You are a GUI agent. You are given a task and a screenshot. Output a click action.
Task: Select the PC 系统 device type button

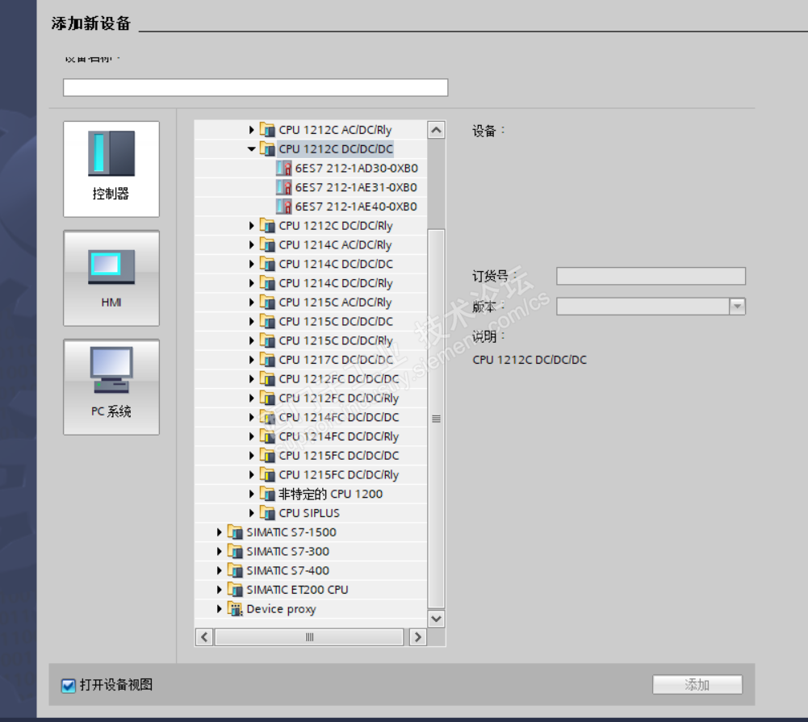tap(111, 386)
